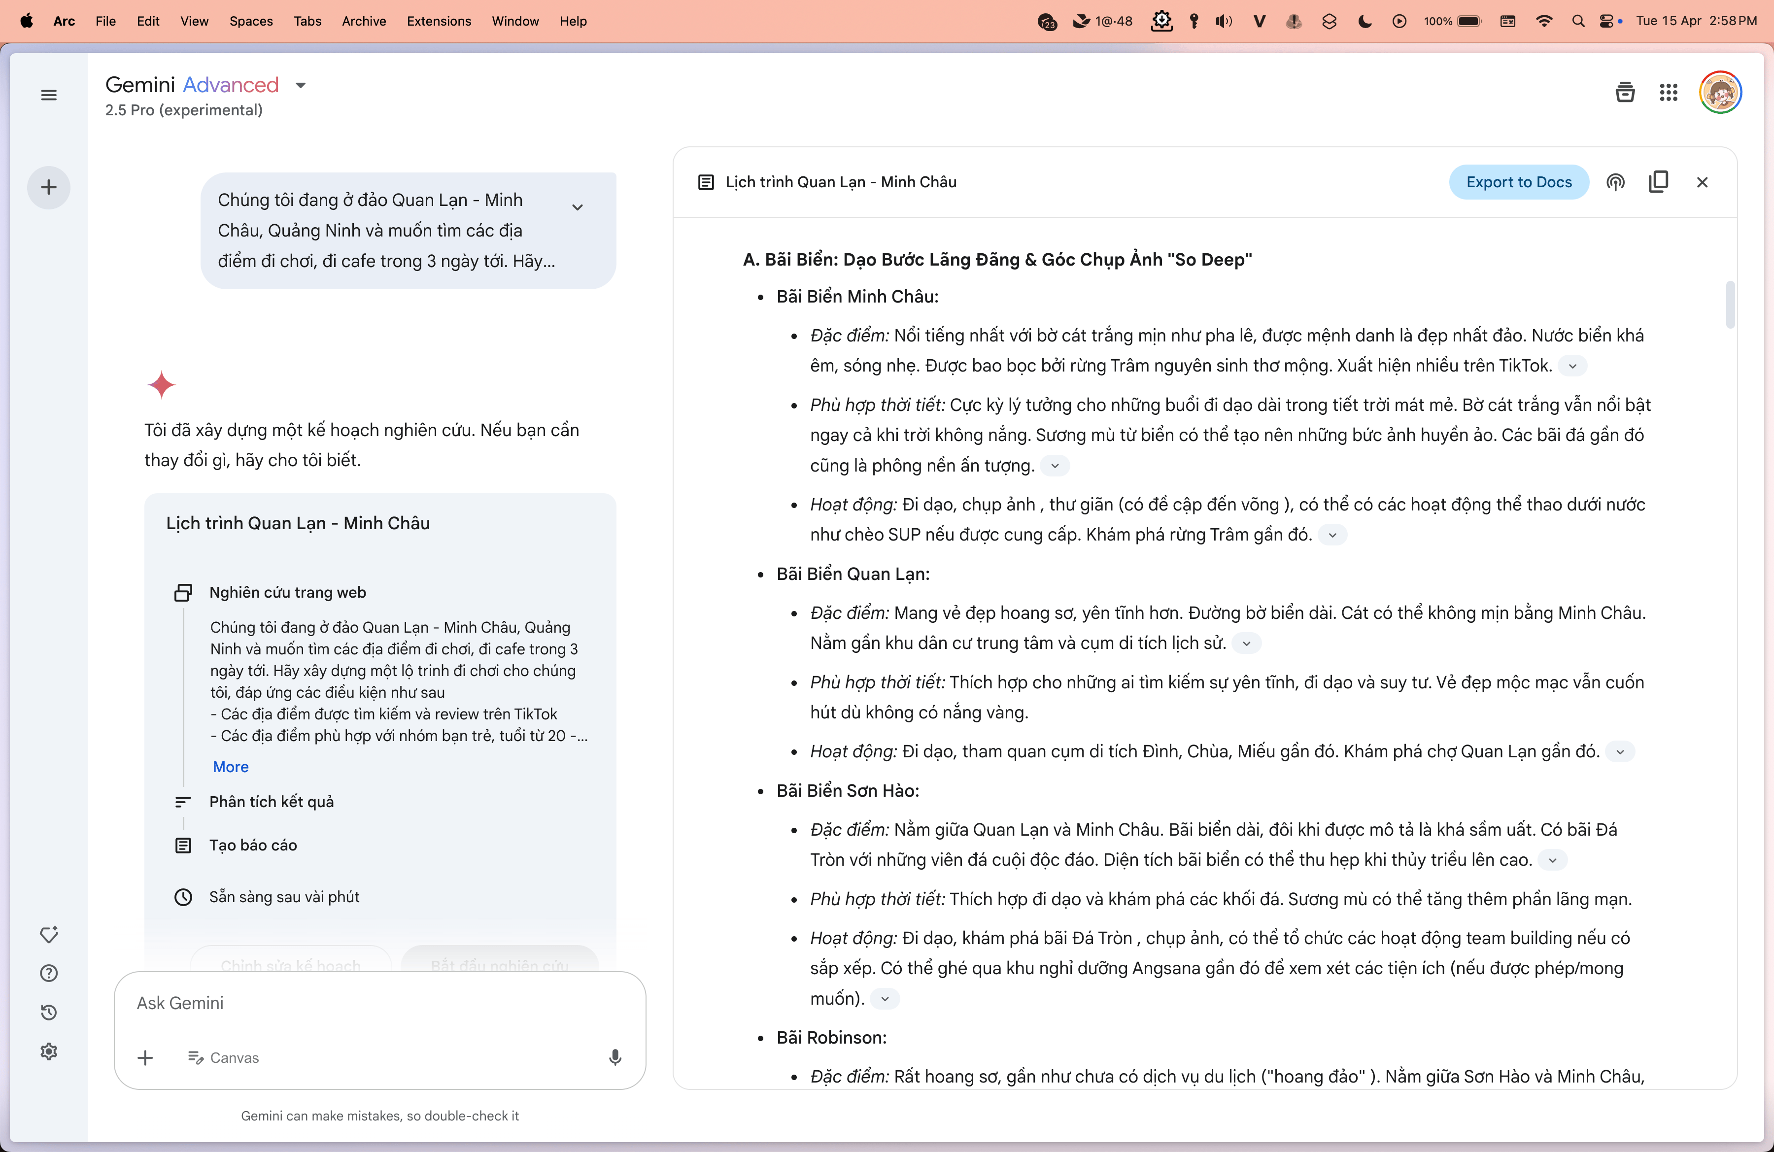Open the Gemini sidebar hamburger menu

[48, 95]
